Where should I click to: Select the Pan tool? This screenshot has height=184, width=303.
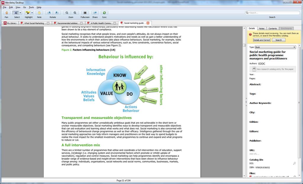[x=7, y=13]
